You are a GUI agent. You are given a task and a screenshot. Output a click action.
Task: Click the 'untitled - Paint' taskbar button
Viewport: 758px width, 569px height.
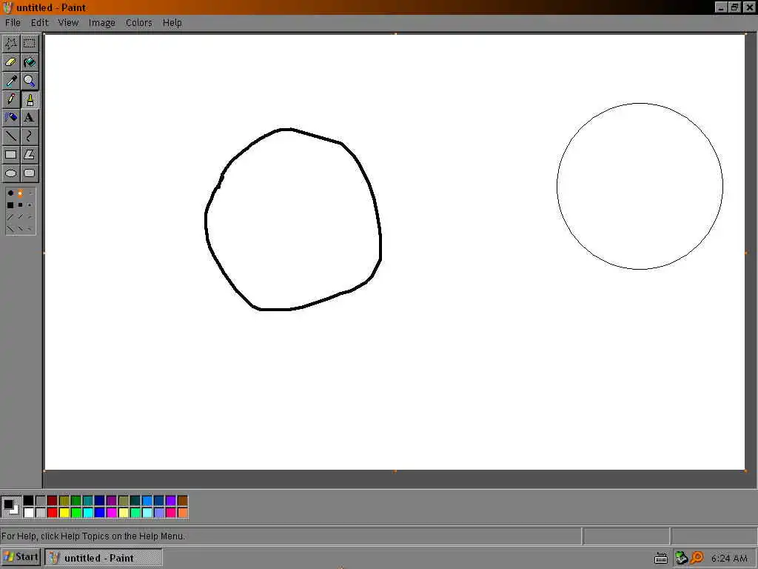click(x=104, y=558)
